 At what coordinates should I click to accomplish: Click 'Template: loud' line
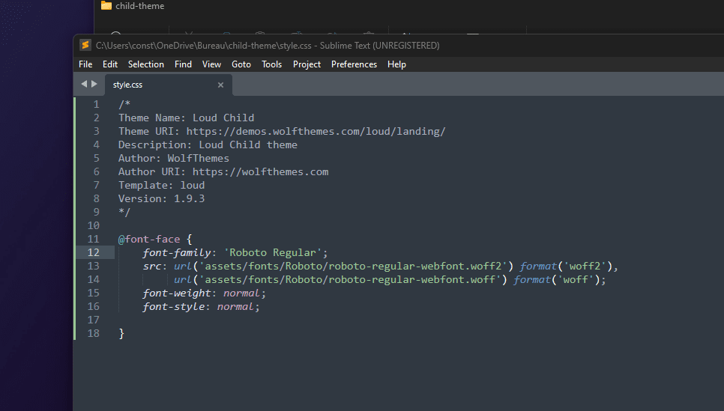tap(161, 185)
